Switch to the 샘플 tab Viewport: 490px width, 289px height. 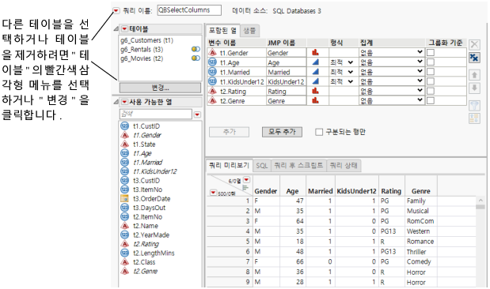point(249,31)
